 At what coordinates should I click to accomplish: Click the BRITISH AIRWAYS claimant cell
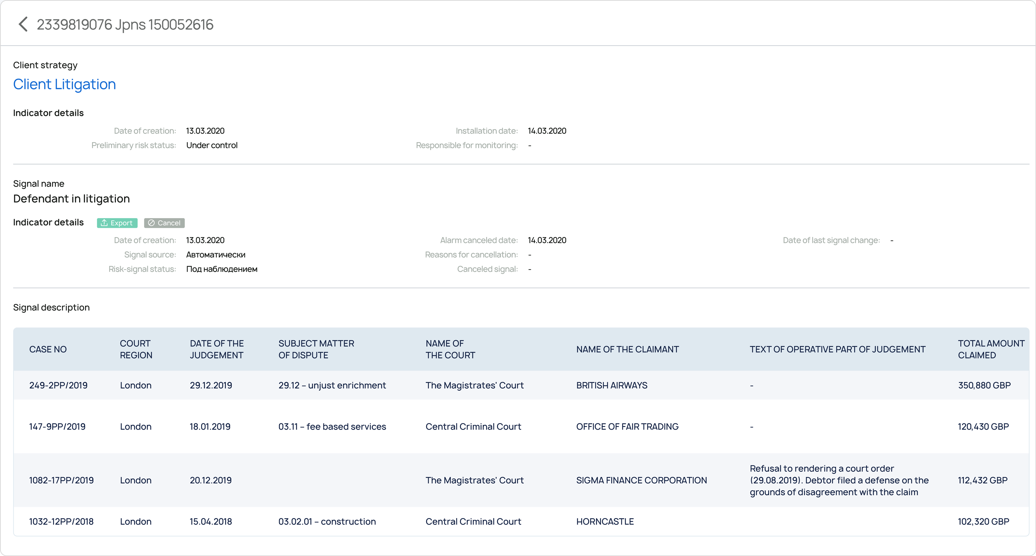pos(611,385)
